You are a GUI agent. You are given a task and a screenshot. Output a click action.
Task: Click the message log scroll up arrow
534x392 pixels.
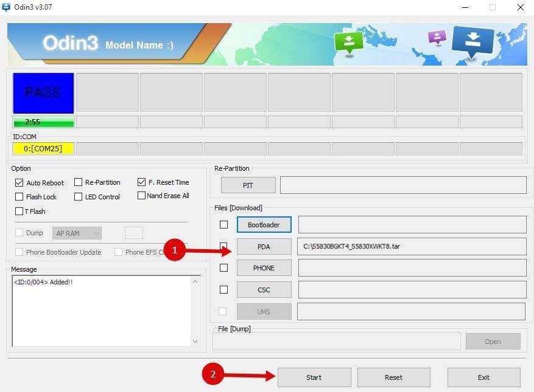coord(195,281)
